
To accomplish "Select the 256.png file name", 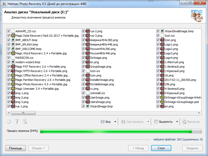I will [x=170, y=84].
